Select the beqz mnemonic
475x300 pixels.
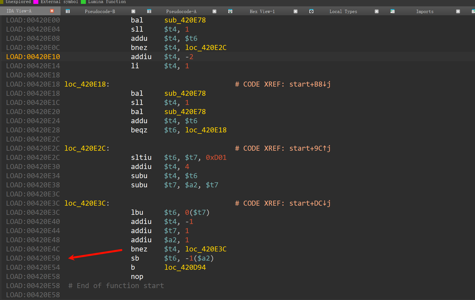139,130
